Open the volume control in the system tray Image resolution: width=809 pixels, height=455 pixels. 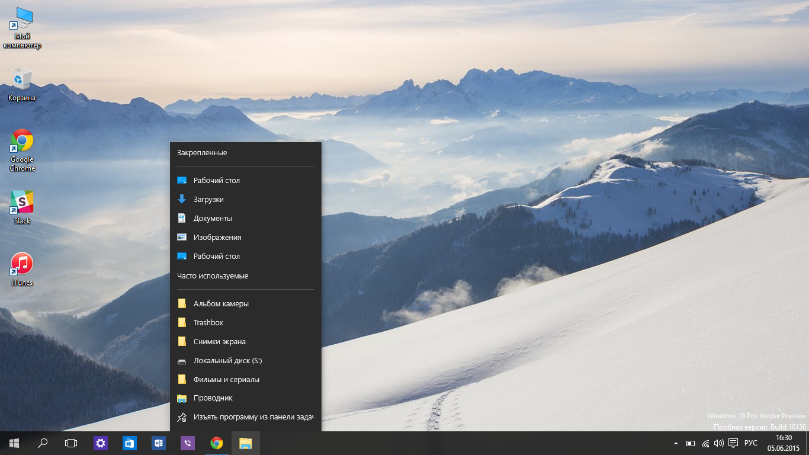pos(719,443)
